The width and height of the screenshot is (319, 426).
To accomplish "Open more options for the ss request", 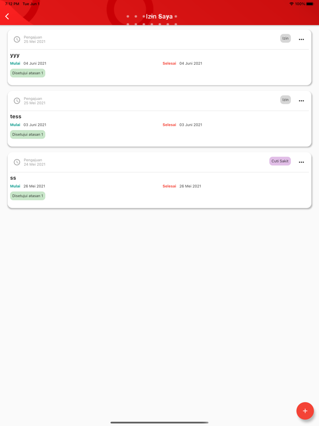I will [x=301, y=162].
